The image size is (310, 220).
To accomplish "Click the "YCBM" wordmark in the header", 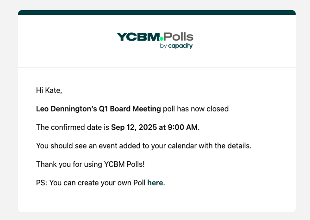I will click(x=137, y=37).
